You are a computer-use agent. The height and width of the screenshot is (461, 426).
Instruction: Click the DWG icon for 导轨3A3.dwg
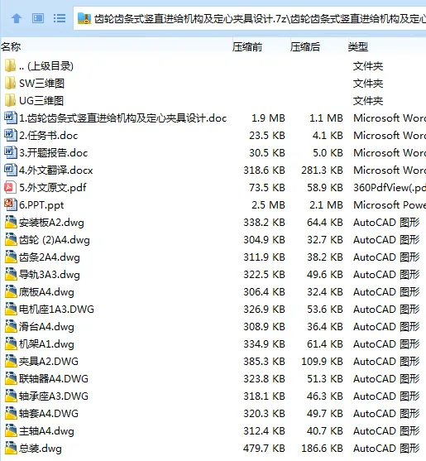tap(11, 274)
